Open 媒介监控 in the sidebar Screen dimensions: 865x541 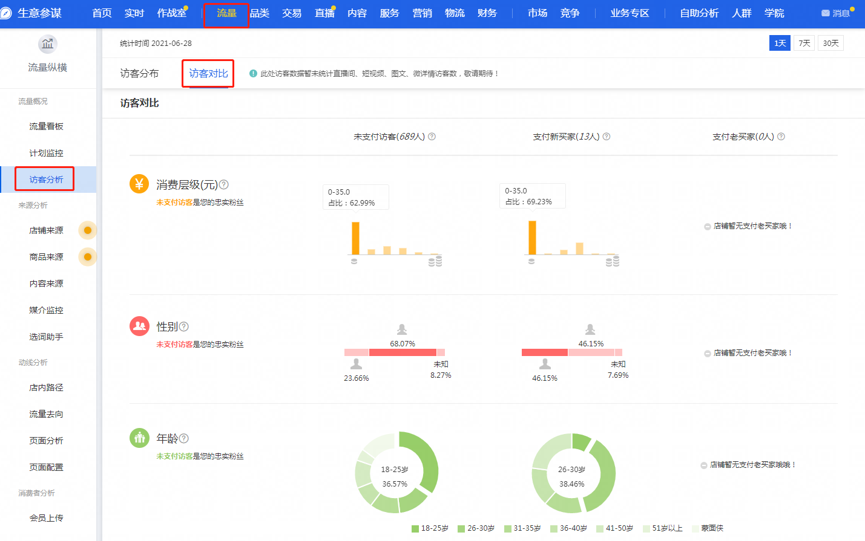pos(46,310)
